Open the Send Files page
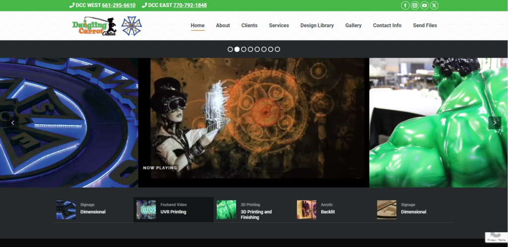 [x=425, y=26]
